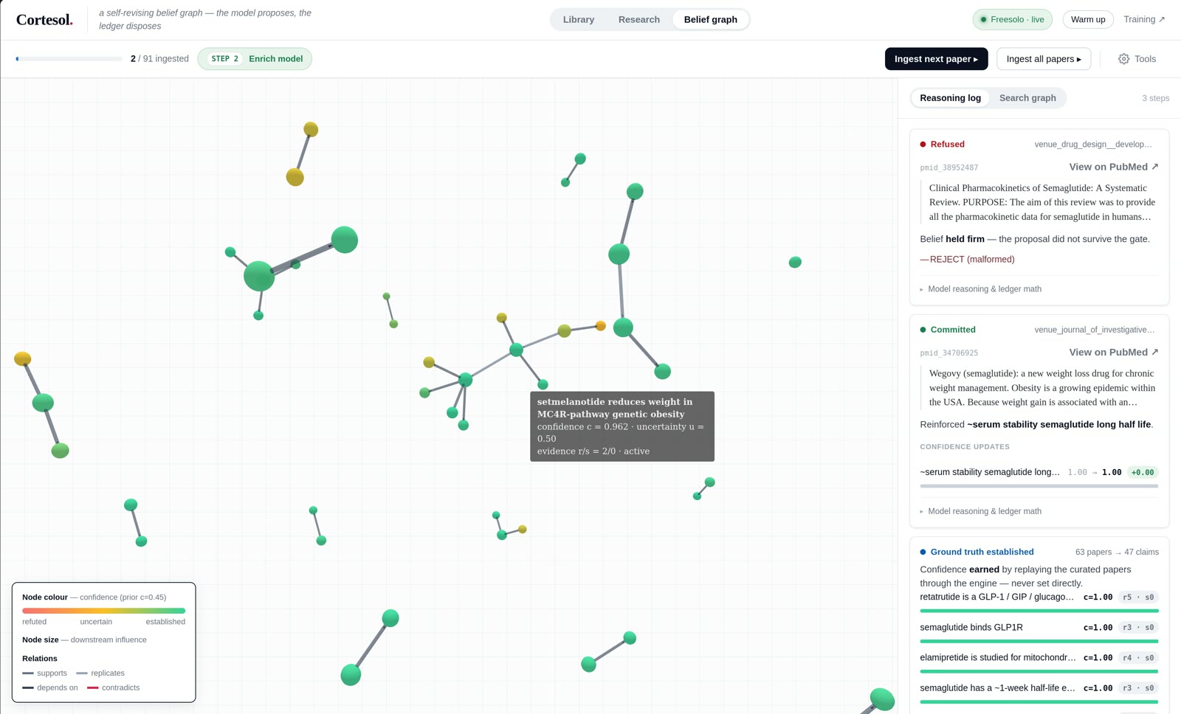Click the pmid_34706925 identifier
The image size is (1181, 714).
948,353
